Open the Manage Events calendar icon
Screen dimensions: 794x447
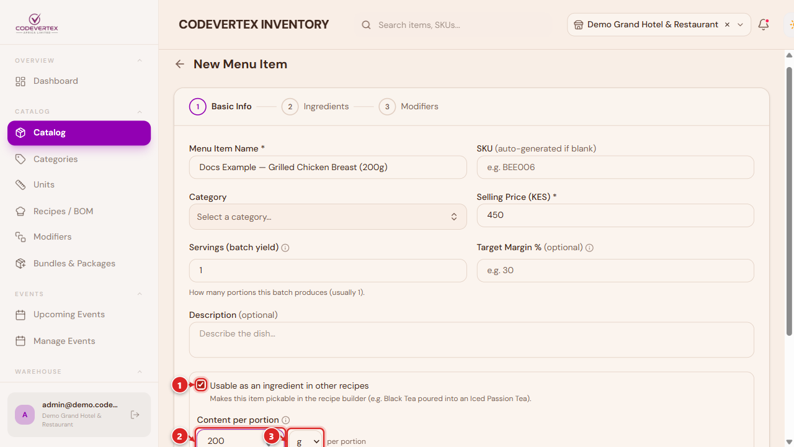coord(20,341)
